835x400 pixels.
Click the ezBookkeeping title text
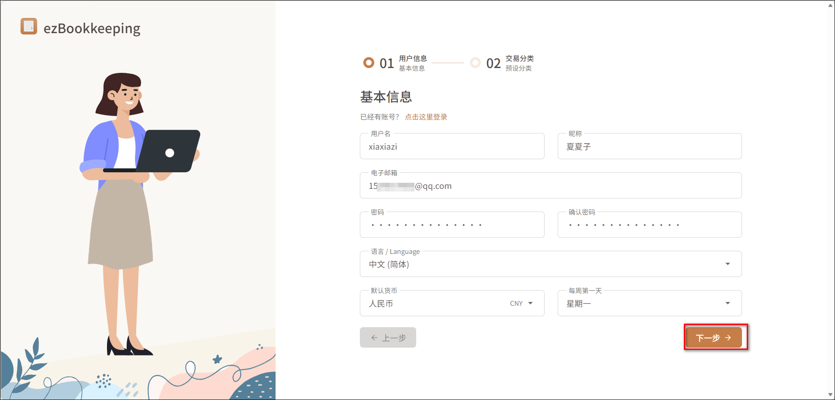click(x=92, y=28)
